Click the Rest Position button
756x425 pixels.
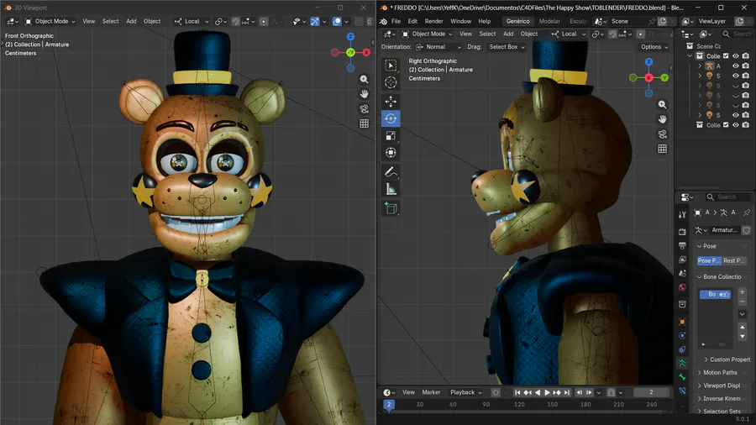click(734, 260)
